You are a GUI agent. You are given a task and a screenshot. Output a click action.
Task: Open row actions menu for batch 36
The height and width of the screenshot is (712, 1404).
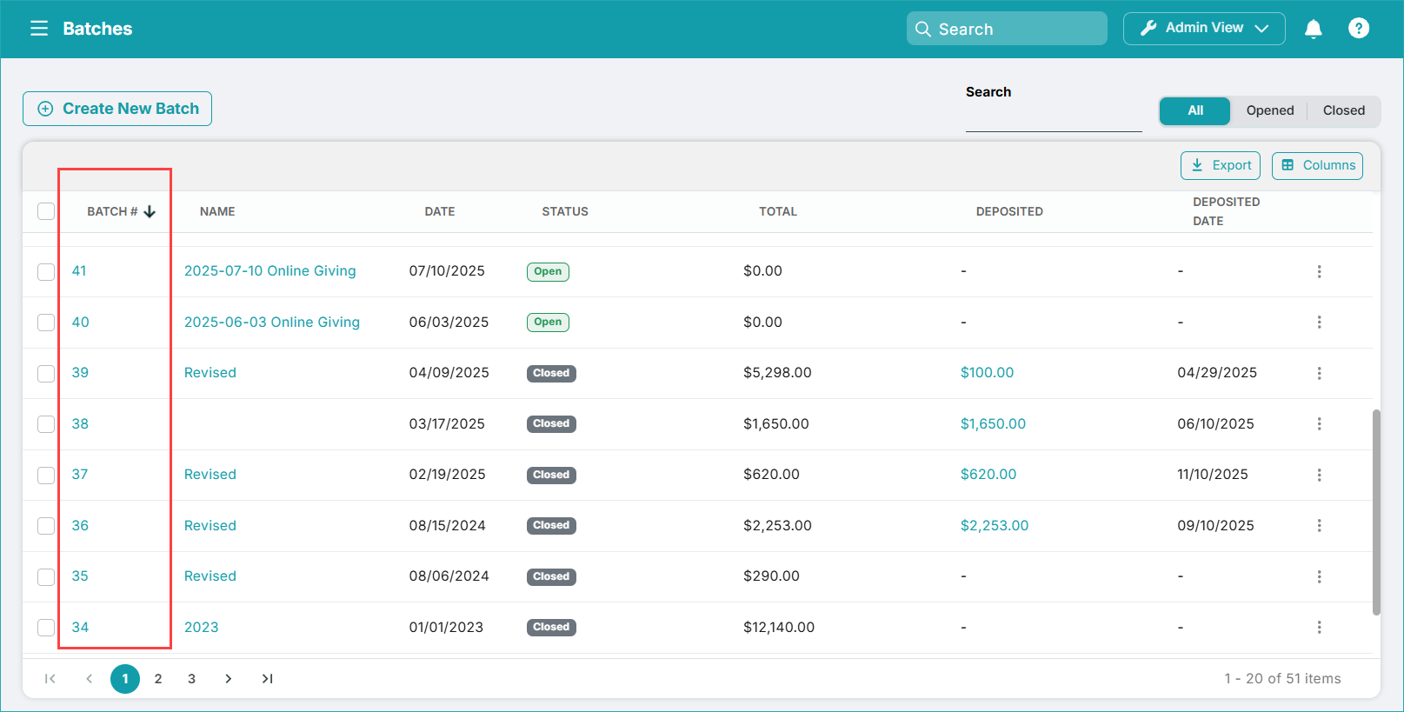[x=1319, y=525]
